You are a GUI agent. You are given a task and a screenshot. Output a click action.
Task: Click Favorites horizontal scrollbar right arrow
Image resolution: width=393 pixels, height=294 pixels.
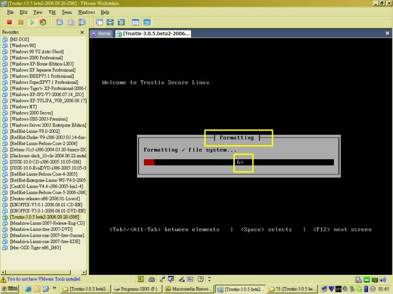[x=84, y=272]
